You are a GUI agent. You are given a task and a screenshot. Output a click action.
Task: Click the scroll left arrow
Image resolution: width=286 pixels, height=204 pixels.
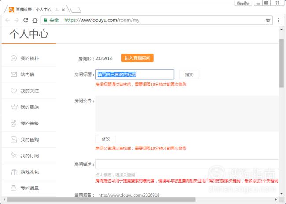pos(4,200)
